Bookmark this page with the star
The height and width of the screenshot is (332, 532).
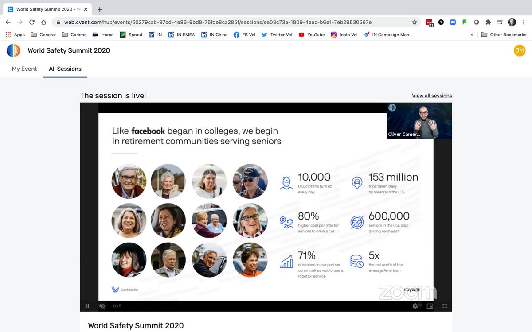click(415, 22)
